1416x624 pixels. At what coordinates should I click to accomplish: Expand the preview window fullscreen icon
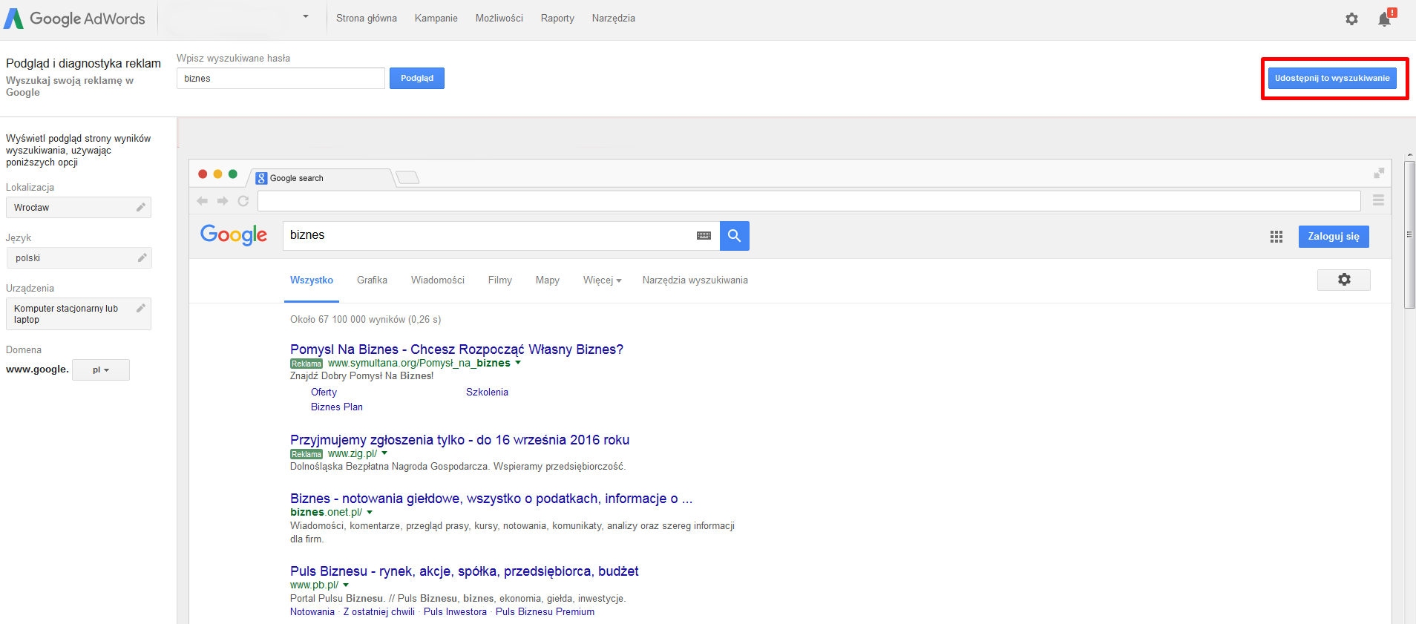click(1379, 173)
